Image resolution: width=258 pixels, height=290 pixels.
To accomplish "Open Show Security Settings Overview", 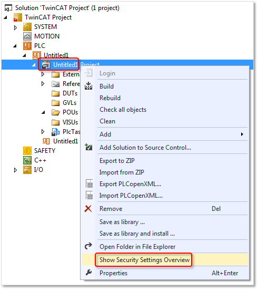I will pyautogui.click(x=165, y=259).
